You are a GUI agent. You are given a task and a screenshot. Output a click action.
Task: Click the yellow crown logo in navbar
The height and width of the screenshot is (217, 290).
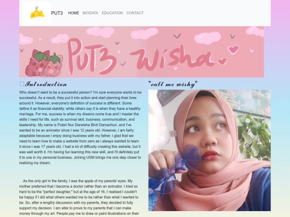tap(37, 13)
